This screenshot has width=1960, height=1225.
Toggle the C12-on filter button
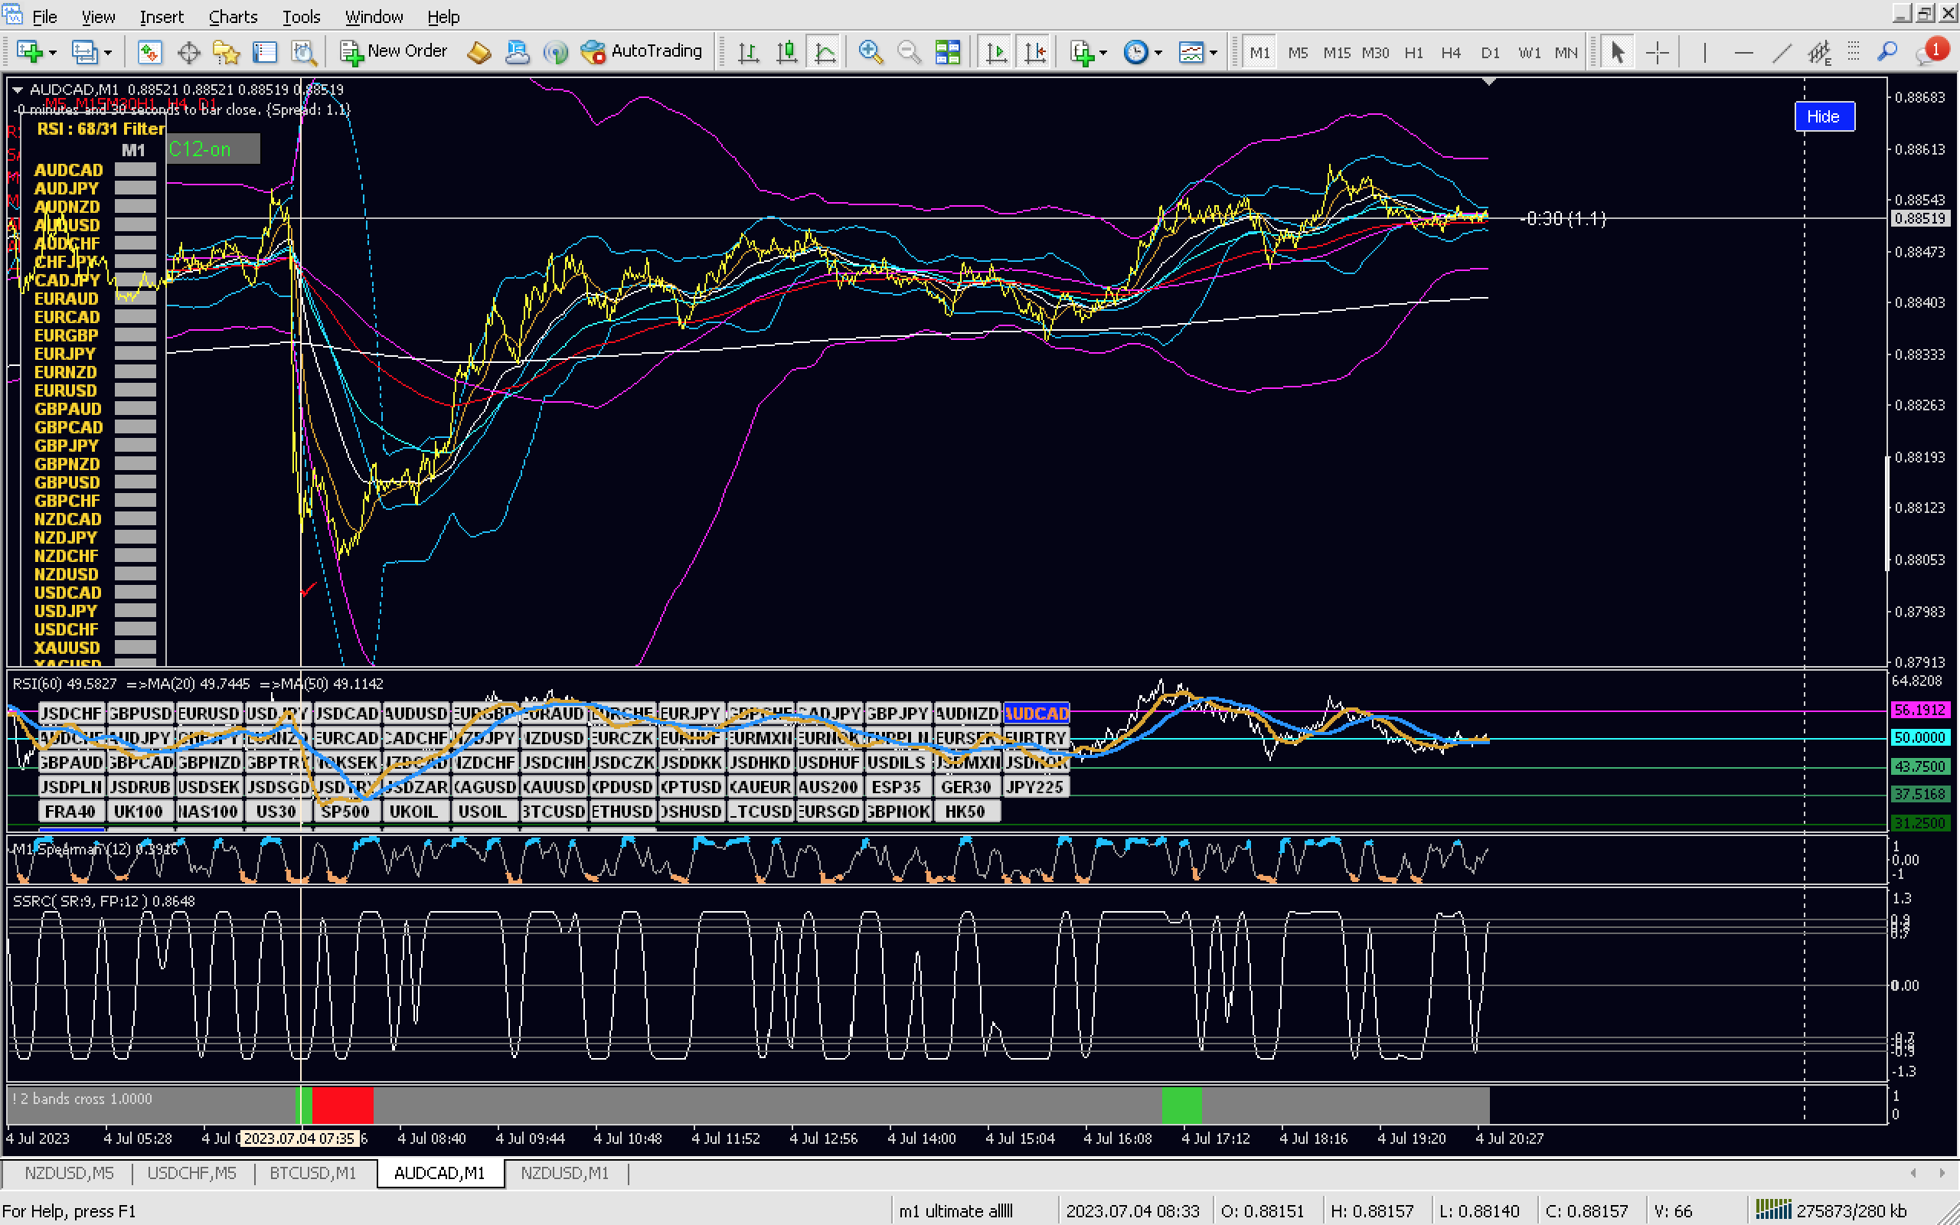click(212, 149)
